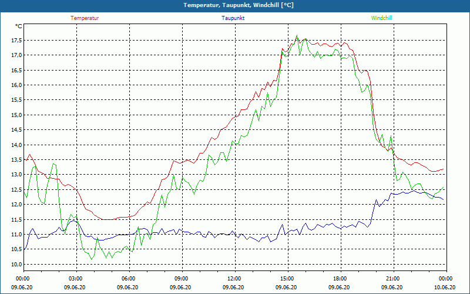Click the 11,0 y-axis value
Screen dimensions: 470x294
tap(17, 234)
